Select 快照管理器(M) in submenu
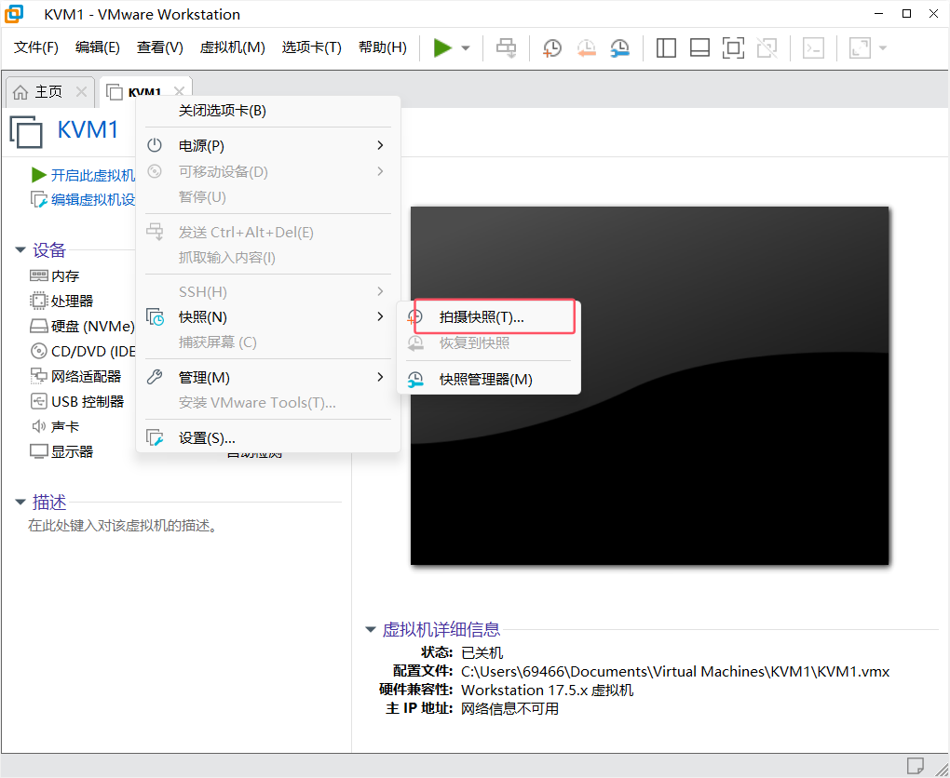Screen dimensions: 950x778 pos(488,380)
